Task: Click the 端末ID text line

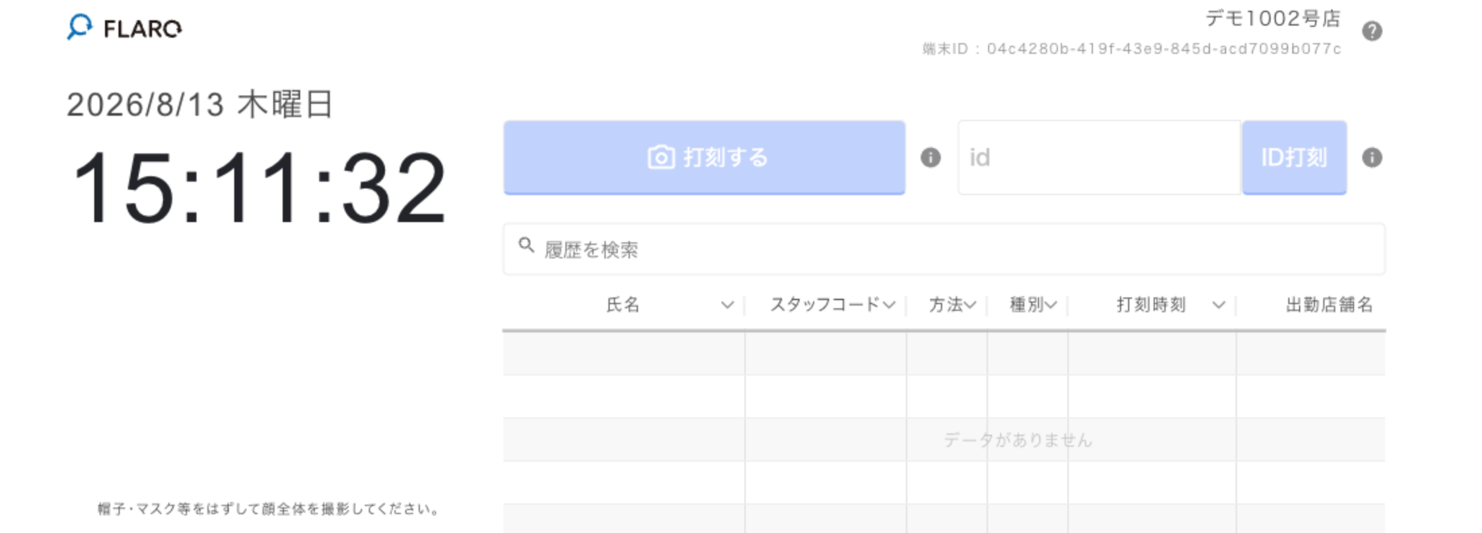Action: (1131, 48)
